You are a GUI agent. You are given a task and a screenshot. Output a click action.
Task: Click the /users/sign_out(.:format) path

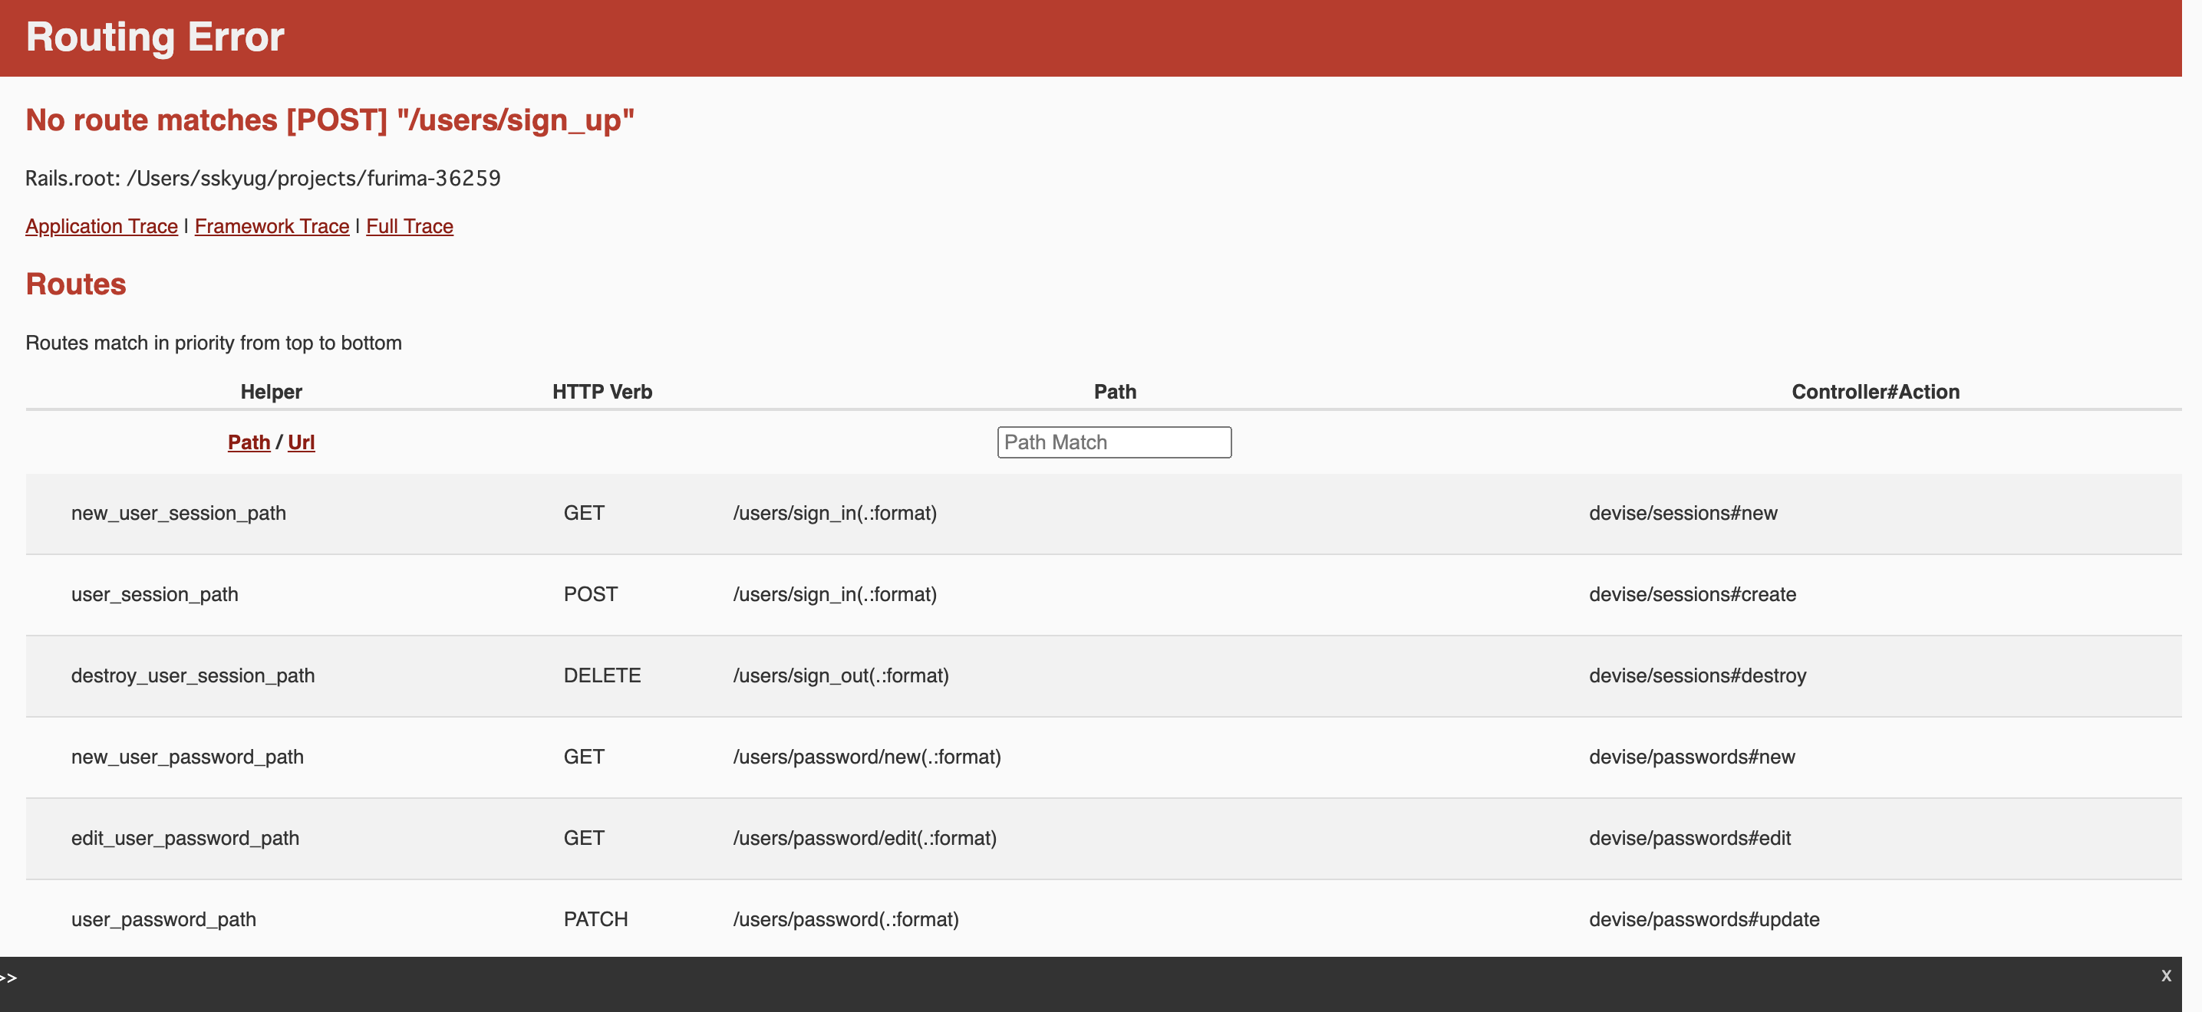click(x=840, y=675)
